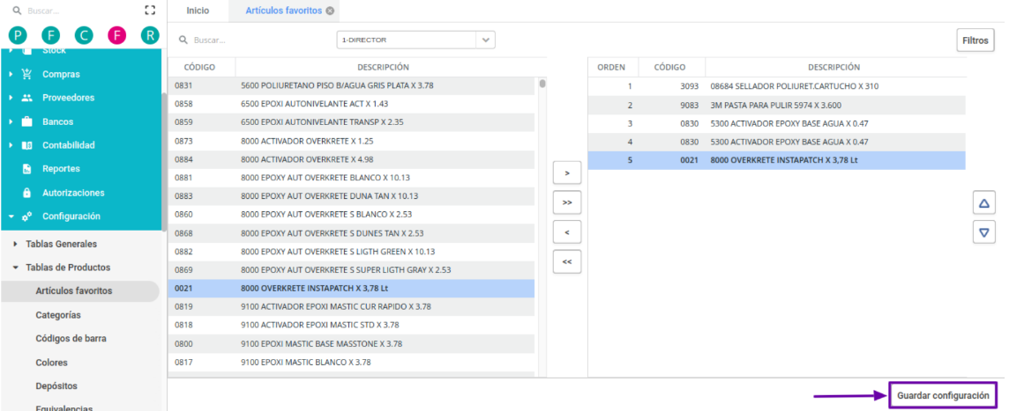Expand Tablas Generales tree node
Viewport: 1009px width, 411px height.
(16, 244)
